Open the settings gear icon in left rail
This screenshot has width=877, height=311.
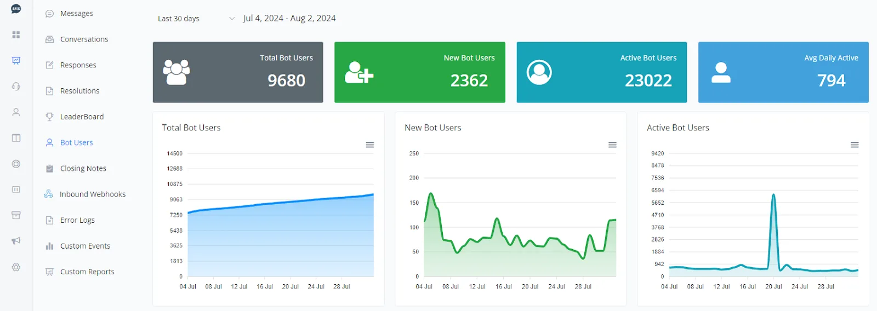[x=16, y=267]
